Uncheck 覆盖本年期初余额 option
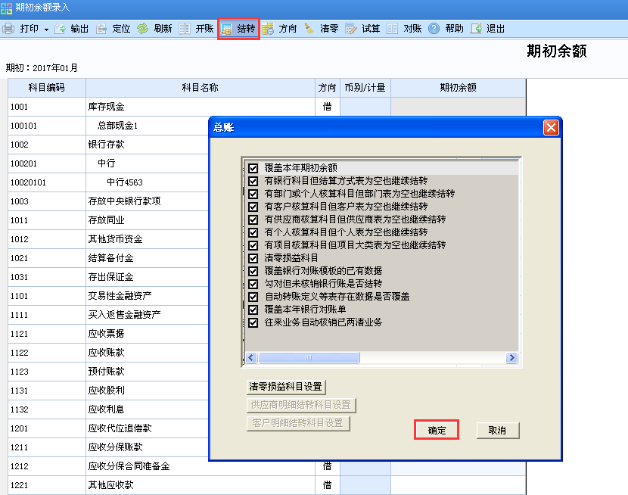The width and height of the screenshot is (628, 495). pyautogui.click(x=254, y=167)
